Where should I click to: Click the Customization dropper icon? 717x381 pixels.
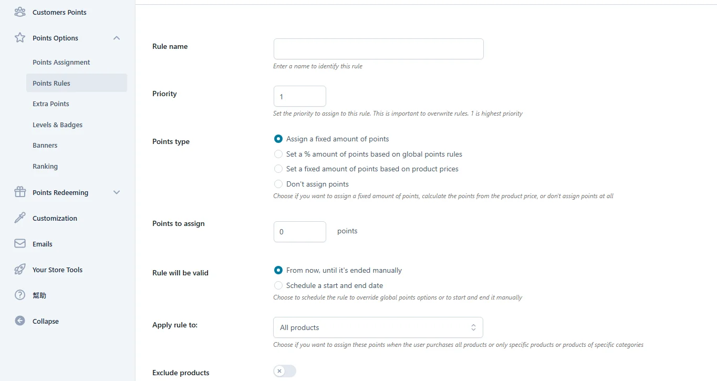(x=20, y=218)
